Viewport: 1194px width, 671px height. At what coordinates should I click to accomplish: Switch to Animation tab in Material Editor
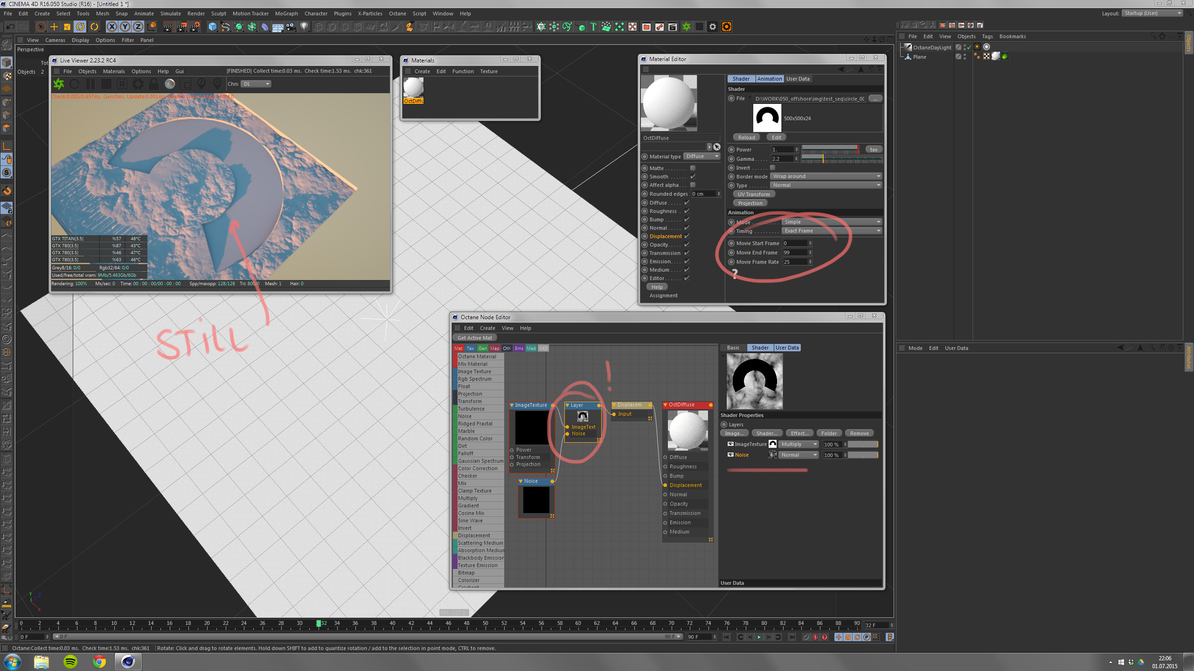(769, 79)
